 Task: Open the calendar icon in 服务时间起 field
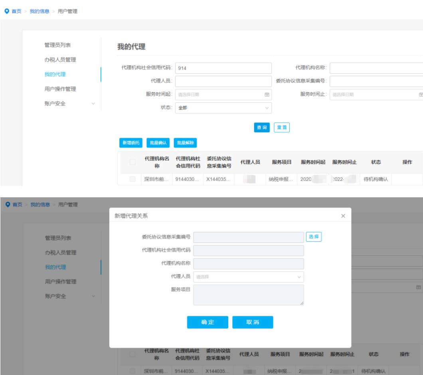click(267, 95)
